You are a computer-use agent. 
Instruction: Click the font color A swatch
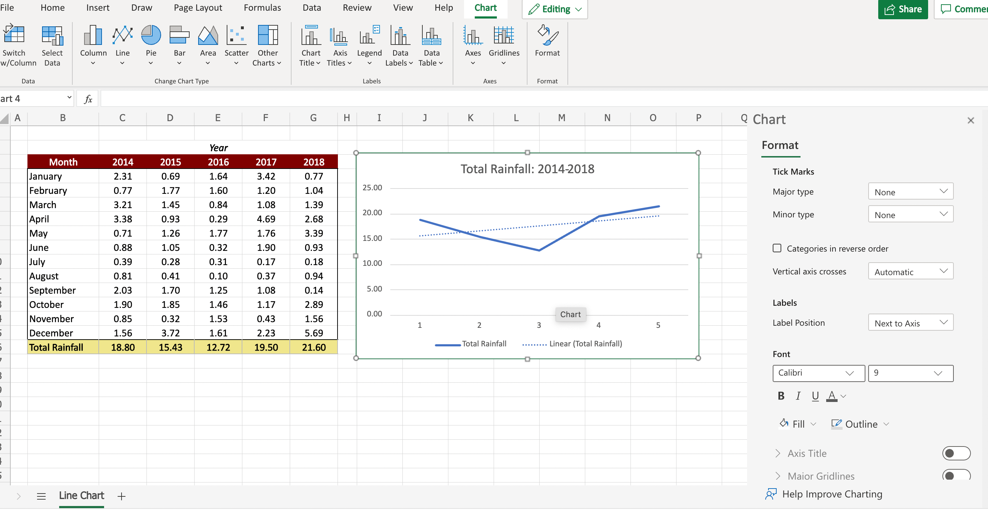pyautogui.click(x=831, y=396)
